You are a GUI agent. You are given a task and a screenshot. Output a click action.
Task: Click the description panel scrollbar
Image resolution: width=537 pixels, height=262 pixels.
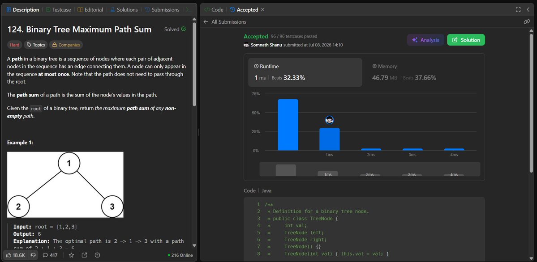pyautogui.click(x=194, y=64)
